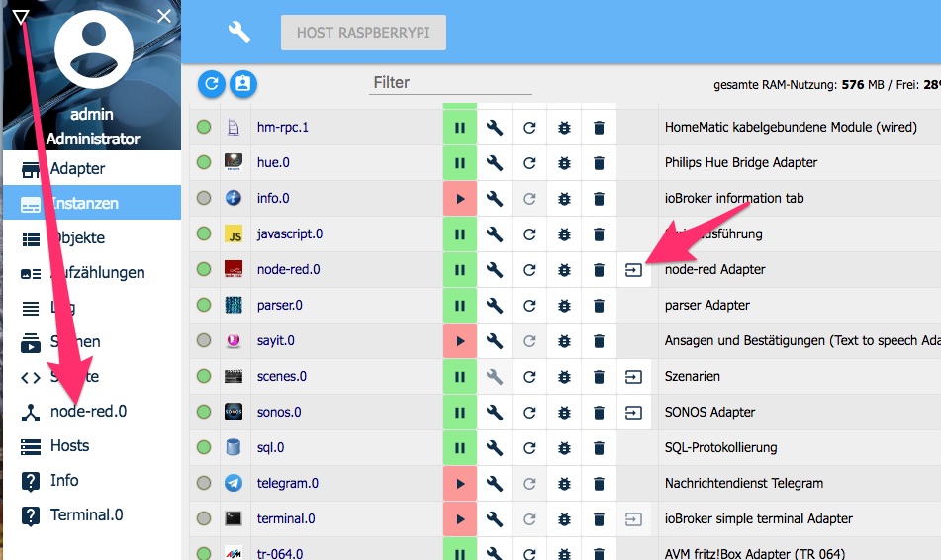Select Instanzen in sidebar
Viewport: 941px width, 560px height.
(x=92, y=203)
